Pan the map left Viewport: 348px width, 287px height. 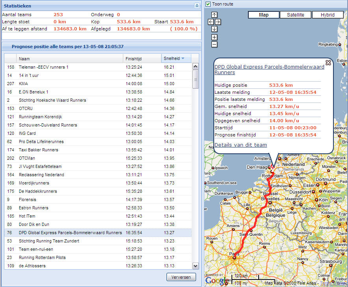(211, 22)
